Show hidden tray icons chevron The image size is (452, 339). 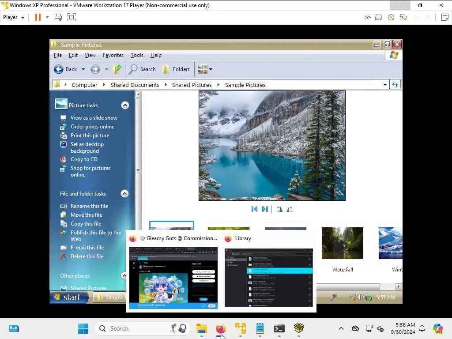coord(341,328)
